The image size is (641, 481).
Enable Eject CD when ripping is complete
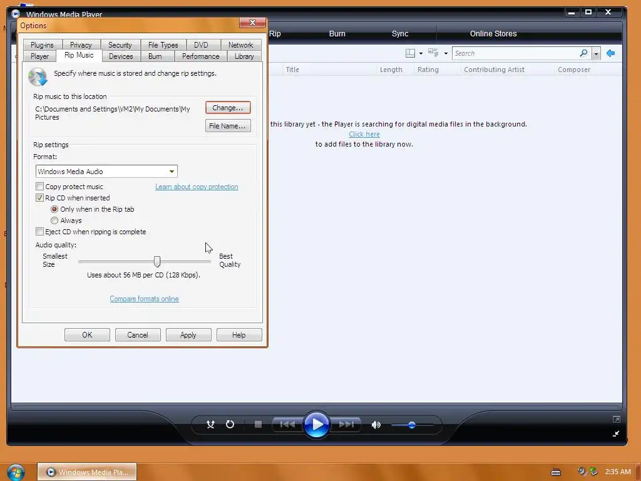[39, 232]
